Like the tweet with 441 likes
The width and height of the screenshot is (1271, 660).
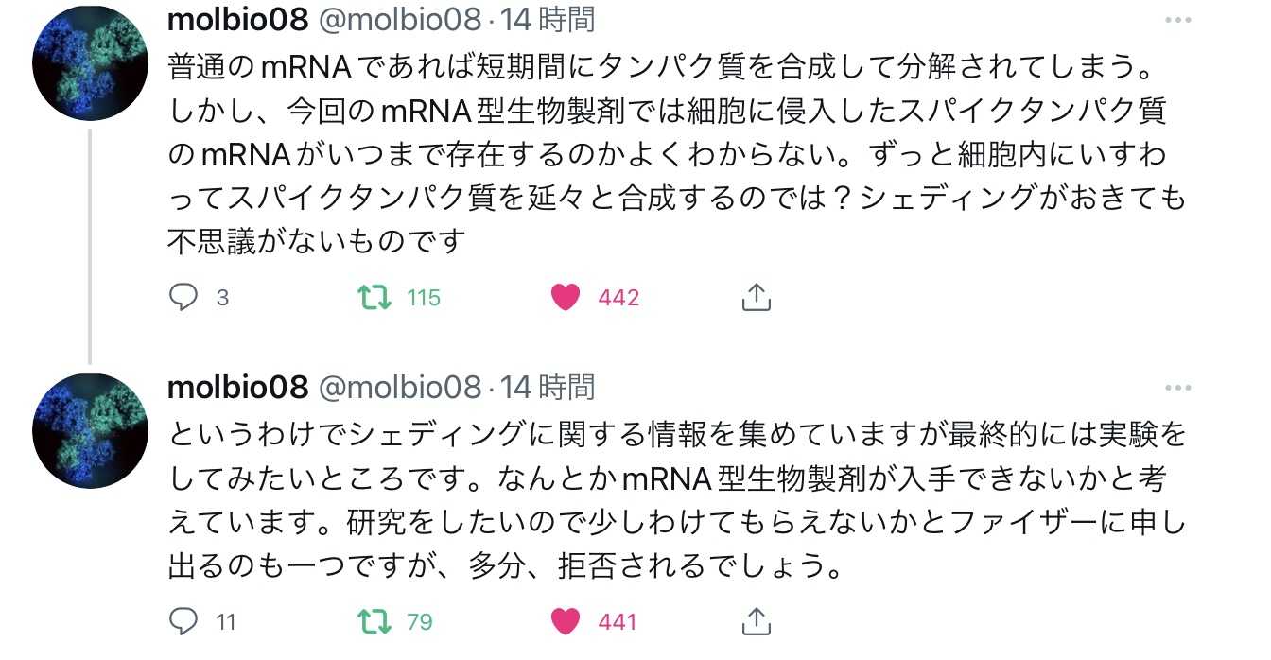coord(565,621)
